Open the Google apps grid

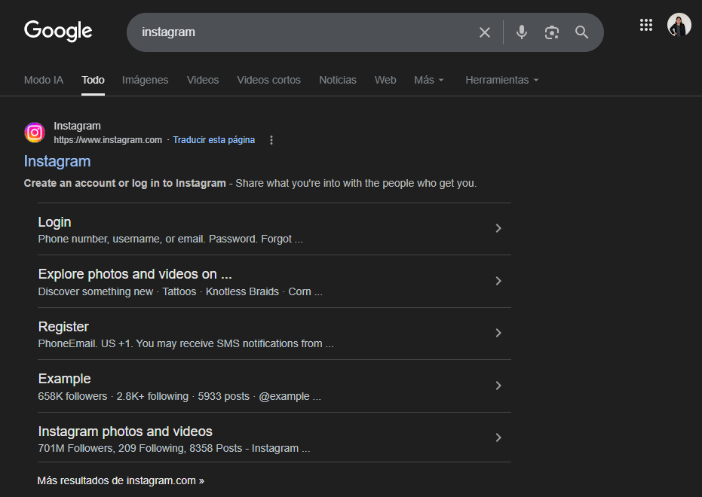[646, 25]
